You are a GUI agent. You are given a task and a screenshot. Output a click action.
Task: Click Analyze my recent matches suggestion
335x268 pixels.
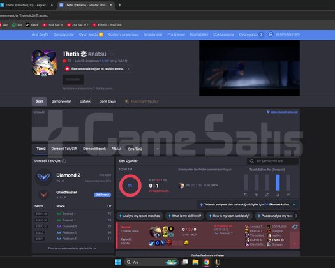140,216
